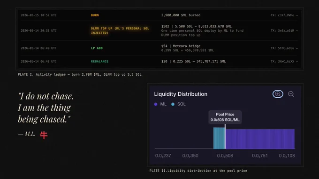Click the teal SOL liquidity bars

click(x=219, y=138)
